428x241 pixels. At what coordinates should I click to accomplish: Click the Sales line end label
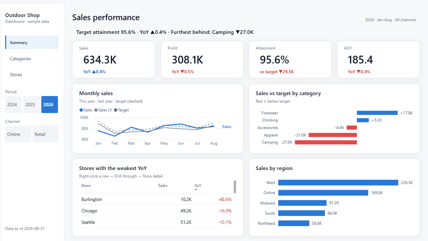(227, 127)
